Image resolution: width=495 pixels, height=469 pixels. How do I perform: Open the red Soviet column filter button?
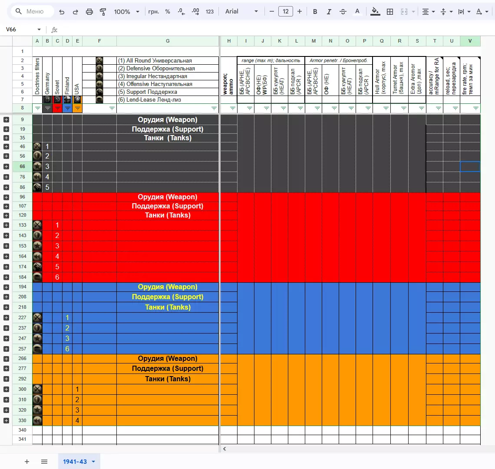point(57,108)
